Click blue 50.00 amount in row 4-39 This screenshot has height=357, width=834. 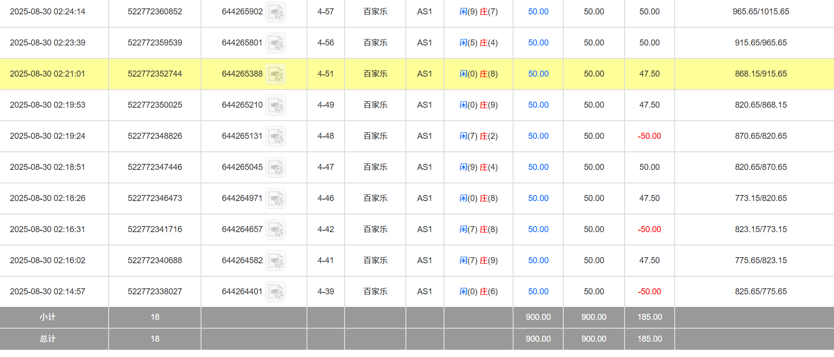pos(538,292)
